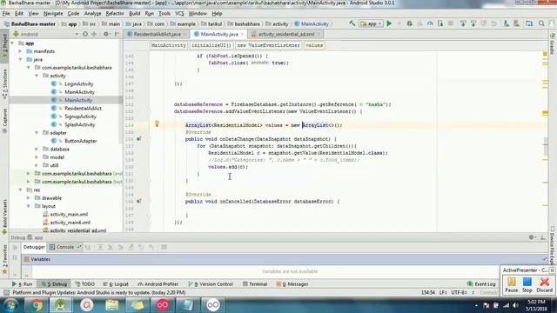Open the Navigate menu
557x313 pixels.
point(53,14)
